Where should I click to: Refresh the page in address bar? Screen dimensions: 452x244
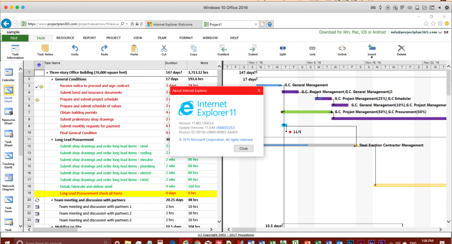coord(142,24)
